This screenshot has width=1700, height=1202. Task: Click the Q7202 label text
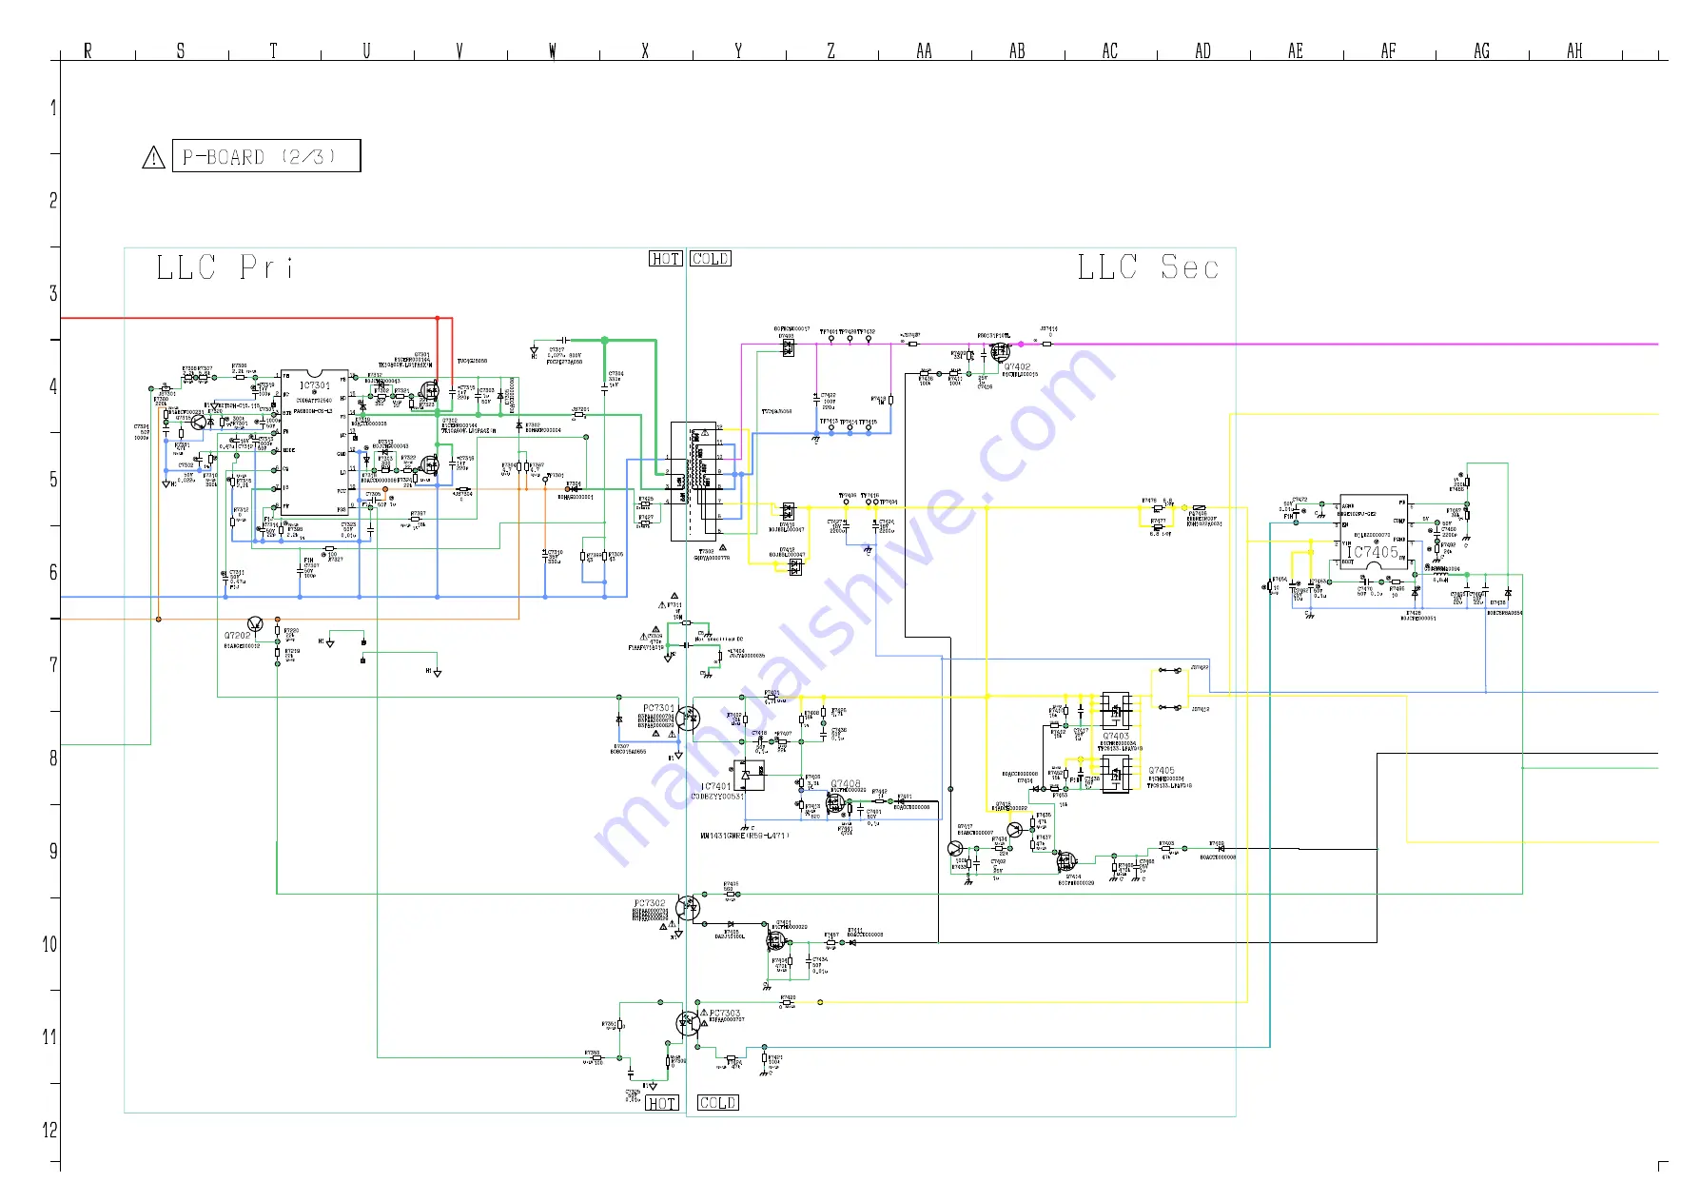[237, 636]
